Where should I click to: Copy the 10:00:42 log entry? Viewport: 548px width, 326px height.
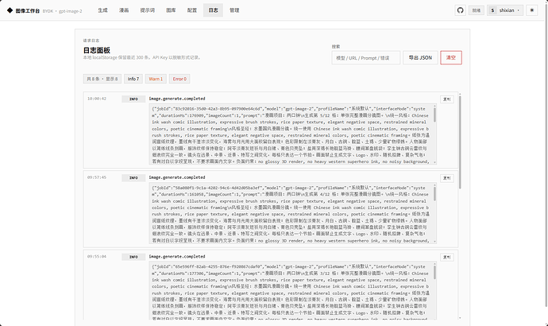coord(446,99)
